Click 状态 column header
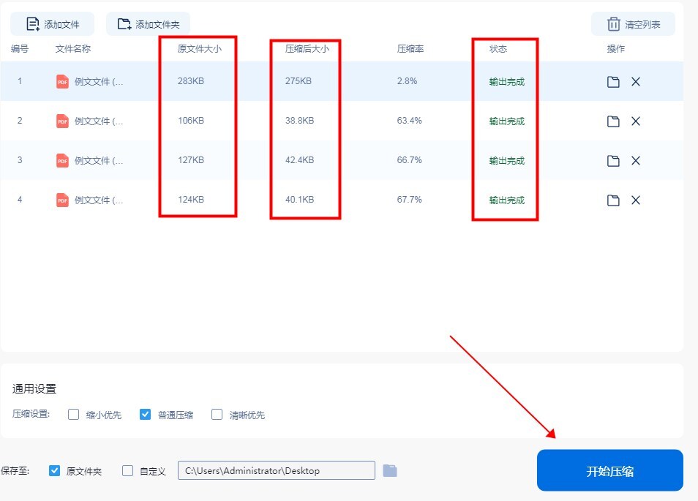 click(498, 49)
